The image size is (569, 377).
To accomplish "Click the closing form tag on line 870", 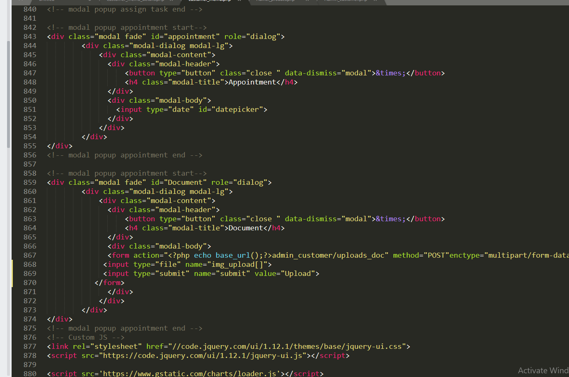I will point(109,283).
